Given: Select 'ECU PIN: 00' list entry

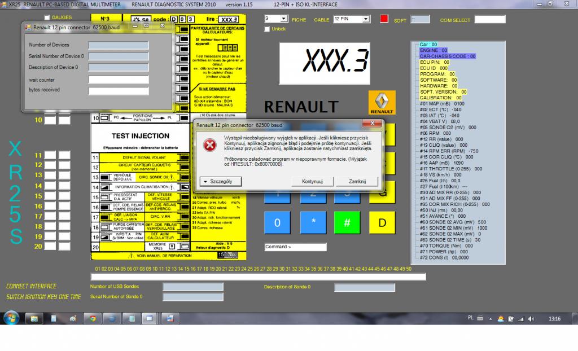Looking at the screenshot, I should pos(435,62).
